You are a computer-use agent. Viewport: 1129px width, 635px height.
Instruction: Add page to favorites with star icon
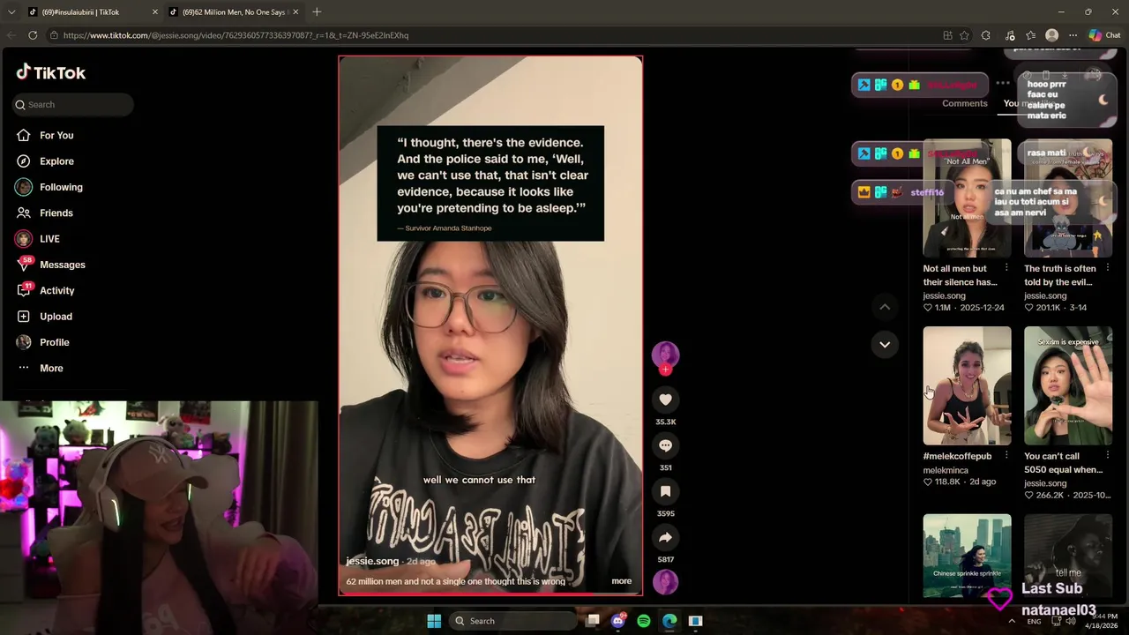964,35
